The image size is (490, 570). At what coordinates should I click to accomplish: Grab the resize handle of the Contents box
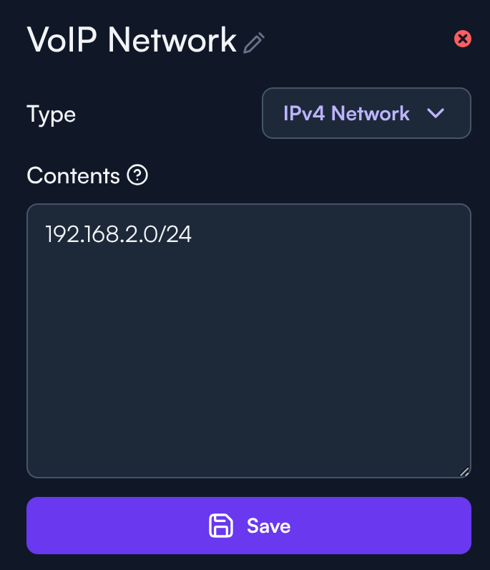[464, 470]
